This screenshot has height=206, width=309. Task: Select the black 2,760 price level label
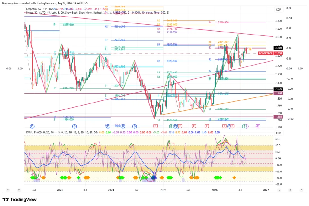click(x=278, y=48)
